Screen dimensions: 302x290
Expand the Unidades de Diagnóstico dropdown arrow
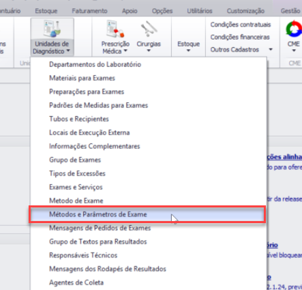[68, 51]
